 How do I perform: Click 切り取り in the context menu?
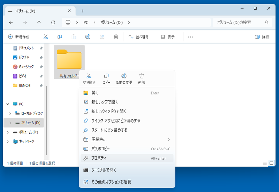[89, 79]
